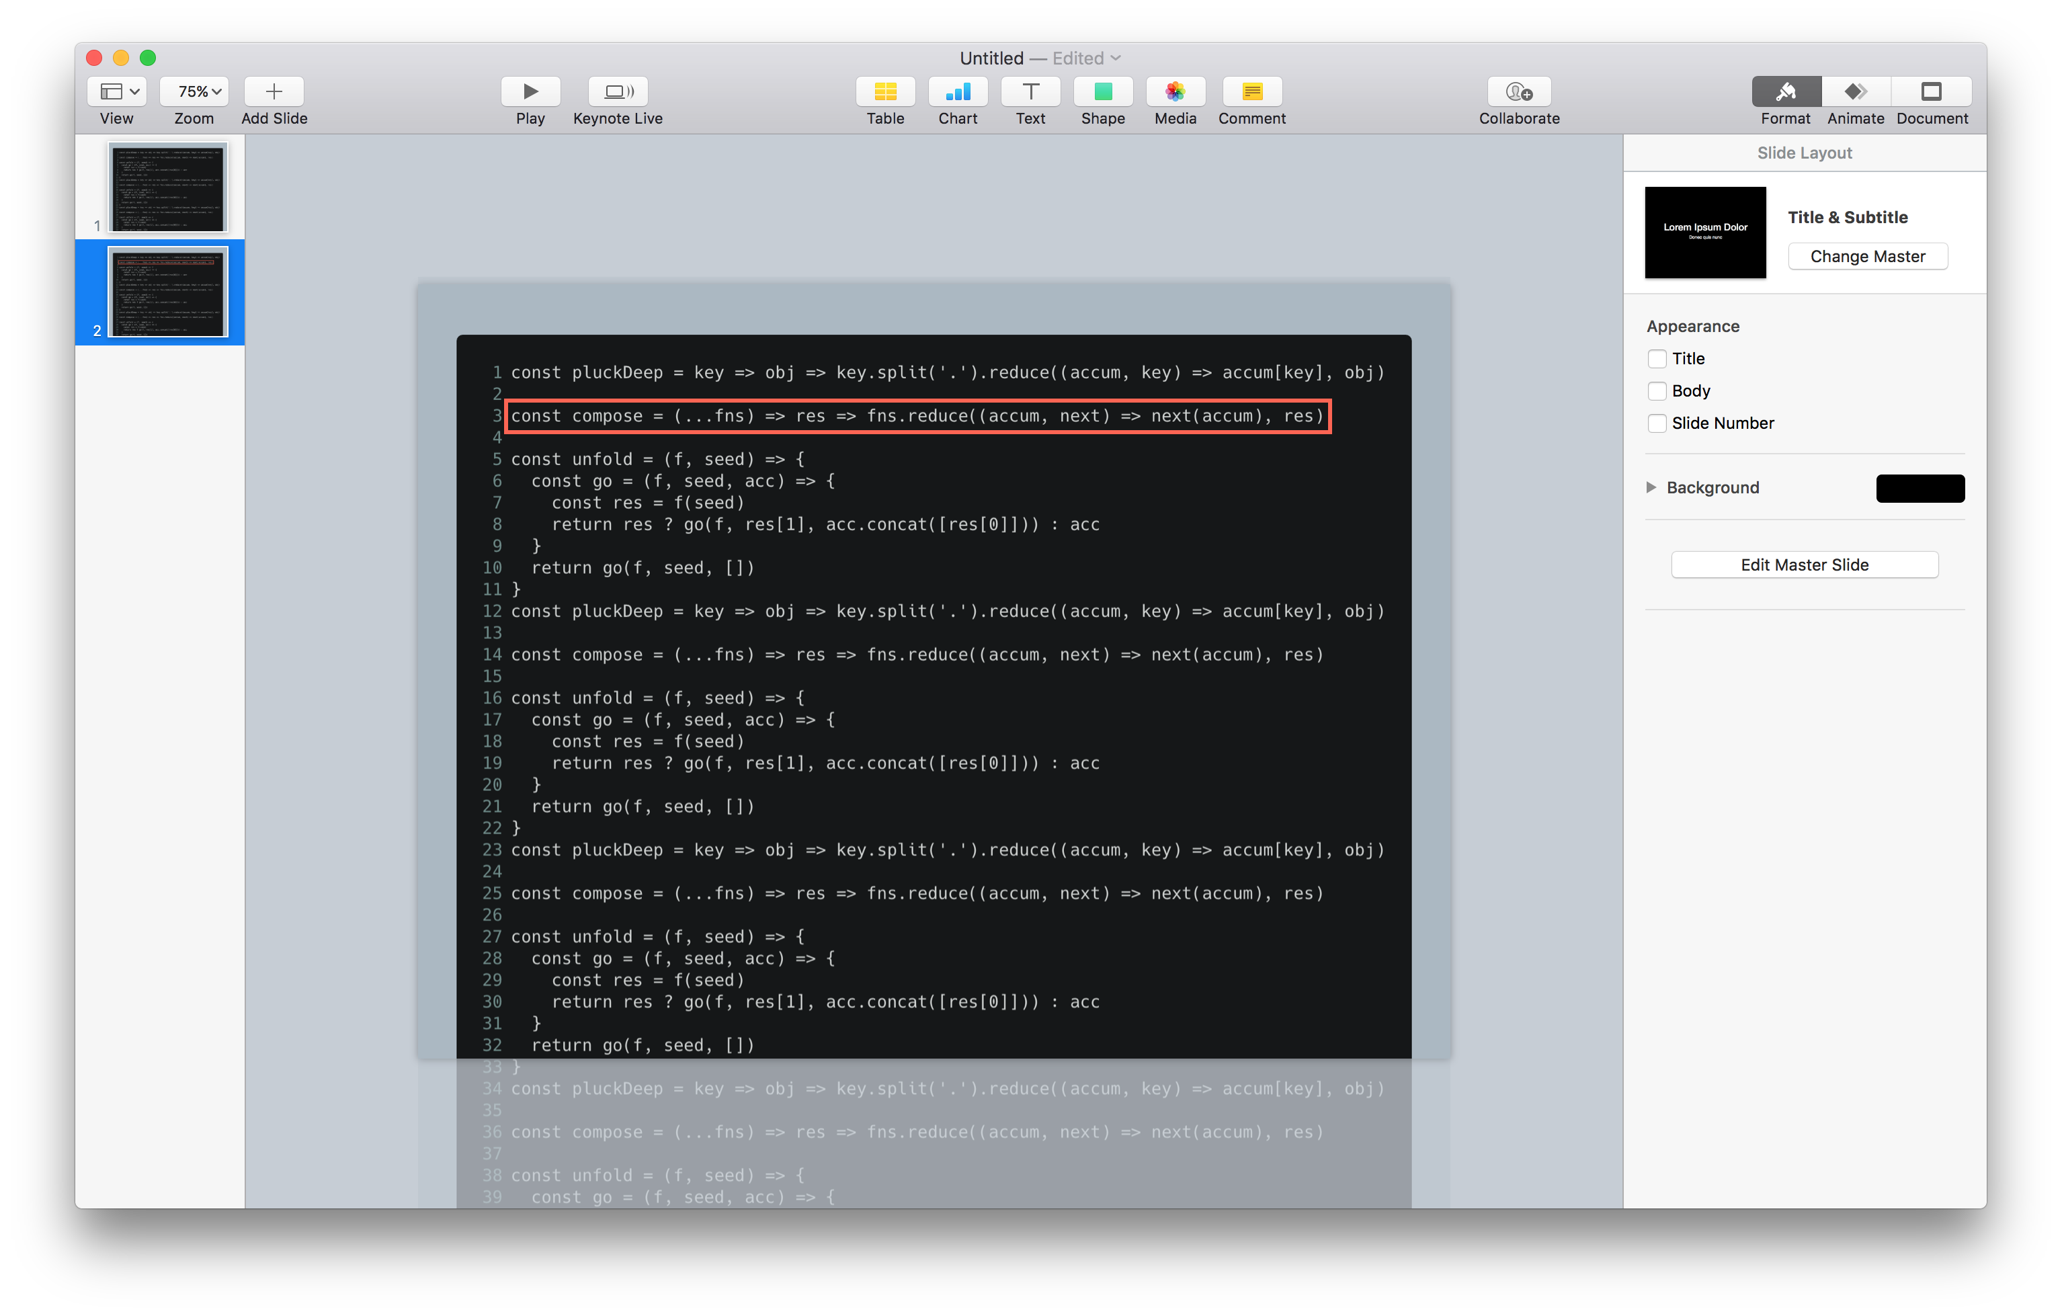Open the View options dropdown

pos(118,91)
